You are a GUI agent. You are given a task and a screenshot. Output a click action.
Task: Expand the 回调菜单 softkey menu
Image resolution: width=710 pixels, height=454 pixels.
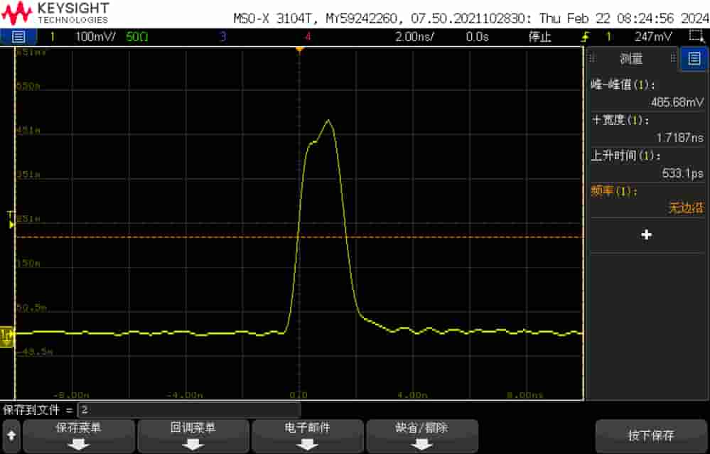point(193,436)
